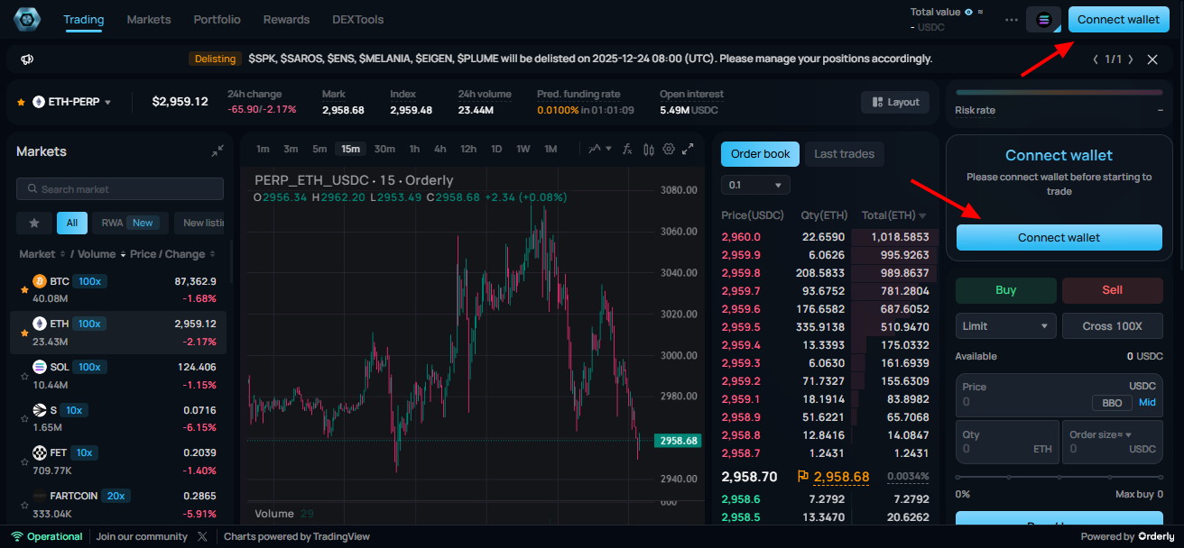
Task: Click the Cross 100X leverage button
Action: point(1112,325)
